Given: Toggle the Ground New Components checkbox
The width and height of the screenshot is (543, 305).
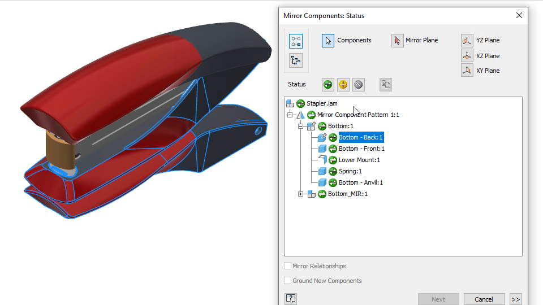Looking at the screenshot, I should coord(288,281).
